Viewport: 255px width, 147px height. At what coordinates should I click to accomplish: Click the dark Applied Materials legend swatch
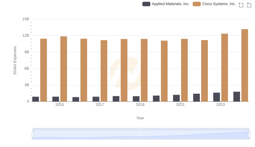[146, 4]
